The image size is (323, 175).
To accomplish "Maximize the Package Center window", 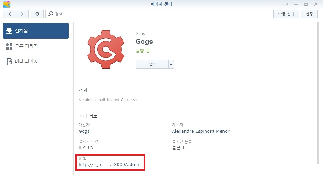I will (306, 4).
